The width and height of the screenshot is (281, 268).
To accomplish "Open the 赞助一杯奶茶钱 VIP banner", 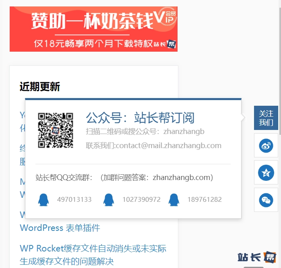I will point(93,29).
